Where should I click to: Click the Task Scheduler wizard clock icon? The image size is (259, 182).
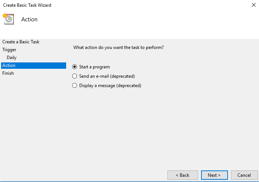[9, 19]
